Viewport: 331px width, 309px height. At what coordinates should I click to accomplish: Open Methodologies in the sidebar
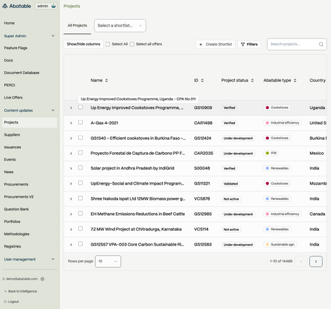tap(17, 234)
